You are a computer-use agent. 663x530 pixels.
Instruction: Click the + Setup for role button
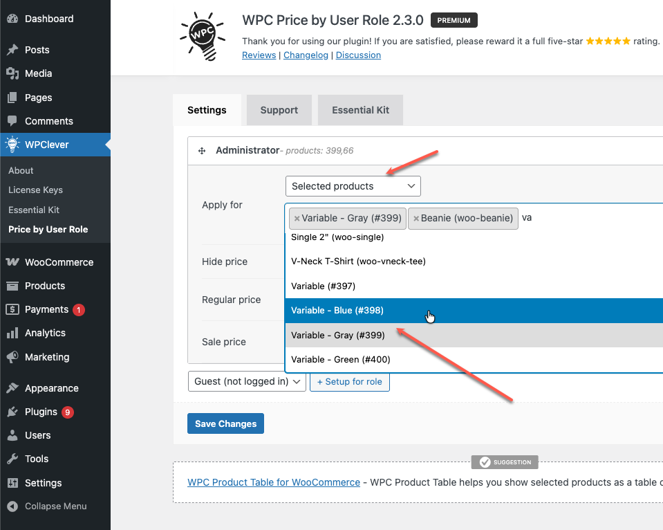tap(350, 381)
